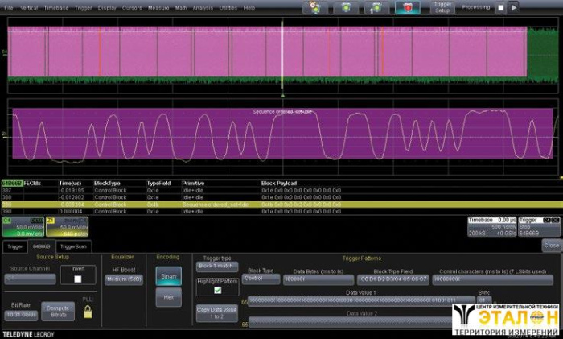Toggle the Invert checkbox

pos(79,279)
